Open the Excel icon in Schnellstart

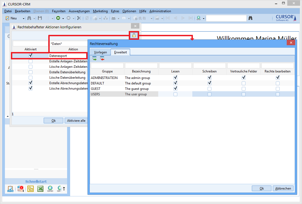coord(40,189)
